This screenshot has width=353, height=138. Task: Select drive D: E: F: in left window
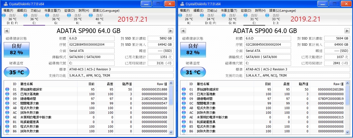[12, 19]
